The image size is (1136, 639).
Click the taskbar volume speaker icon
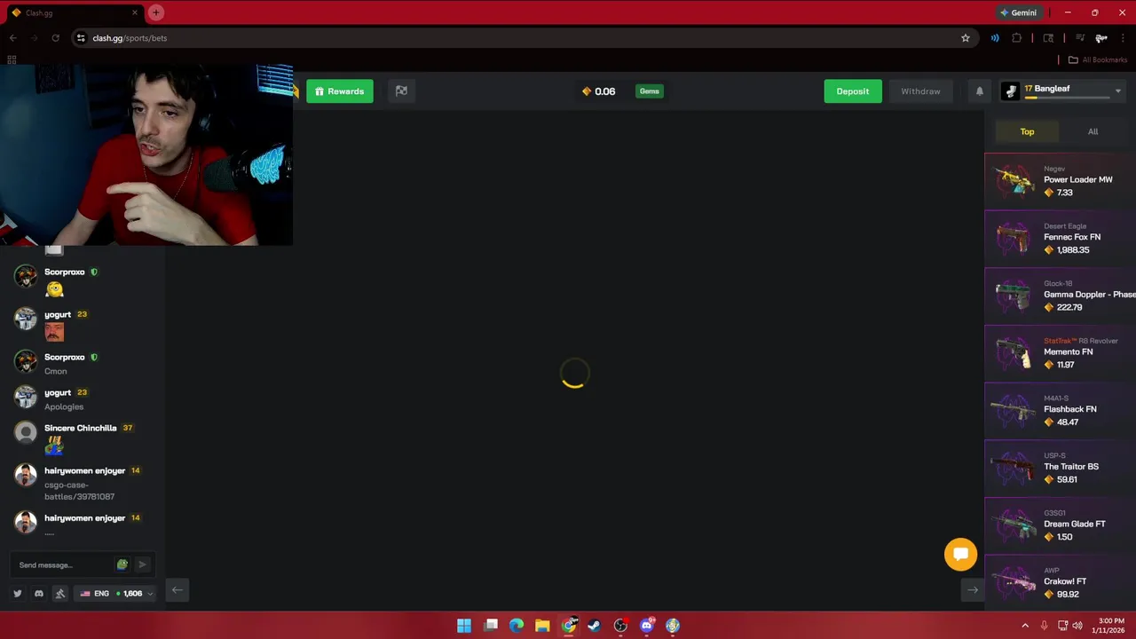(1077, 626)
